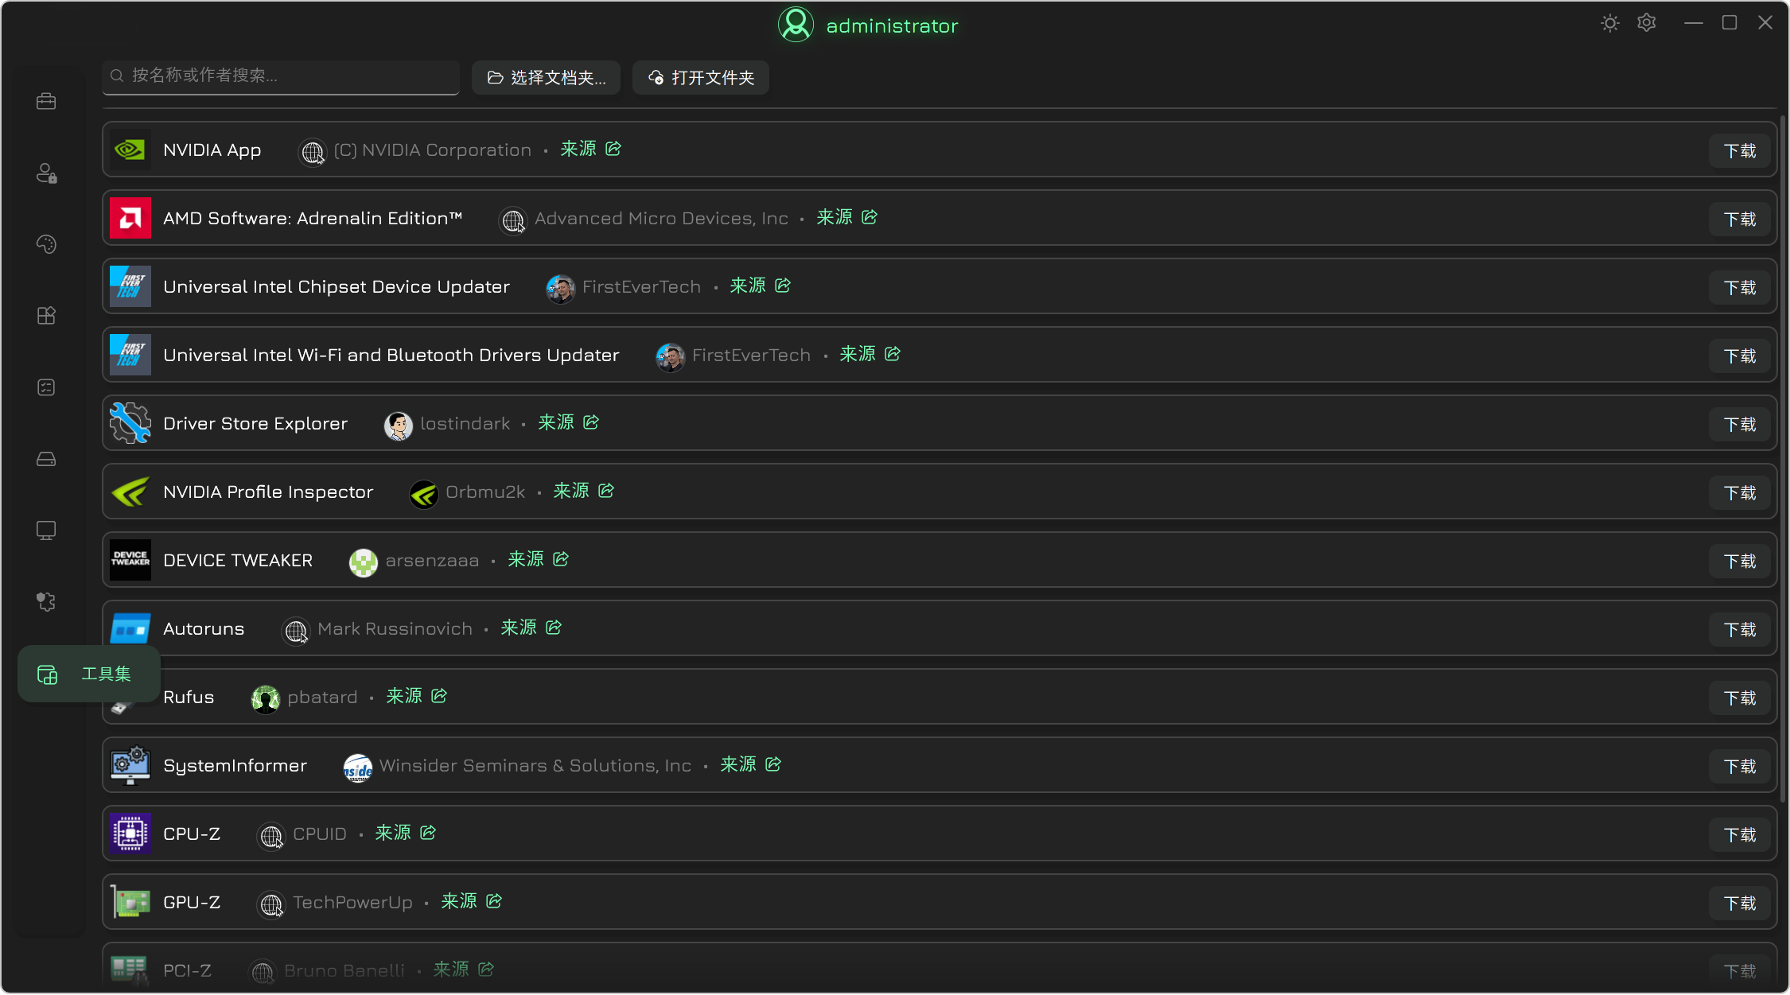The height and width of the screenshot is (995, 1790).
Task: Click the Mark Russinovich author name
Action: coord(395,629)
